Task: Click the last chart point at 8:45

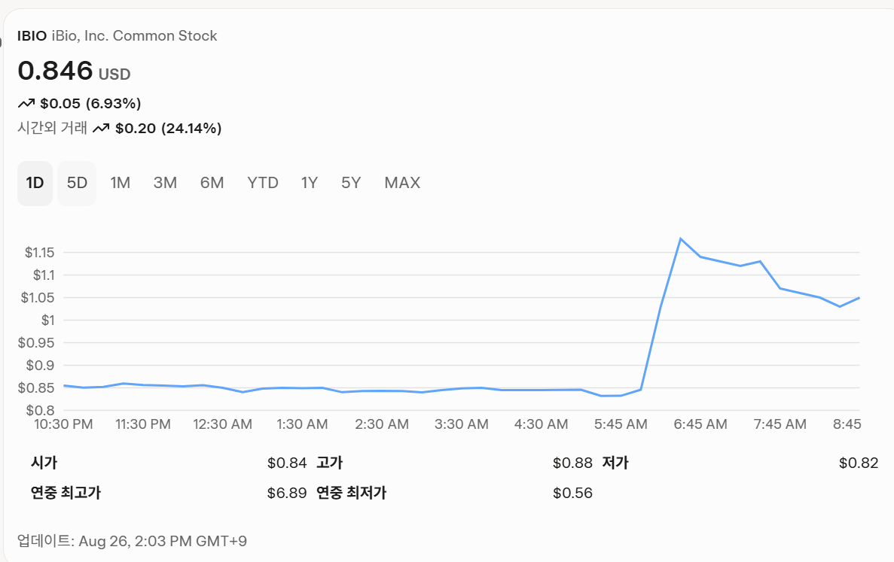Action: coord(859,298)
